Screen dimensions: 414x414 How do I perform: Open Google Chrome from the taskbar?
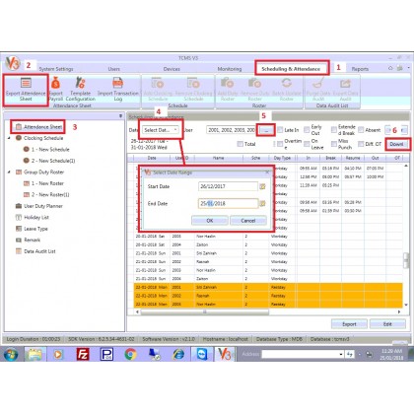click(131, 354)
